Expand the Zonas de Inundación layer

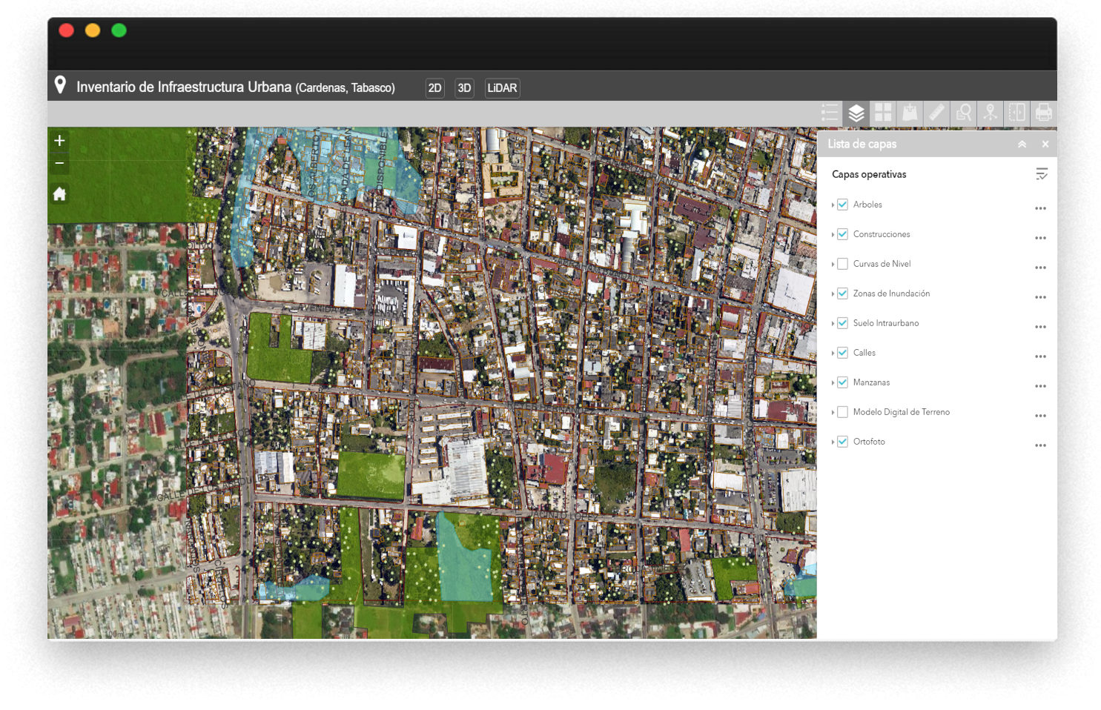tap(833, 294)
